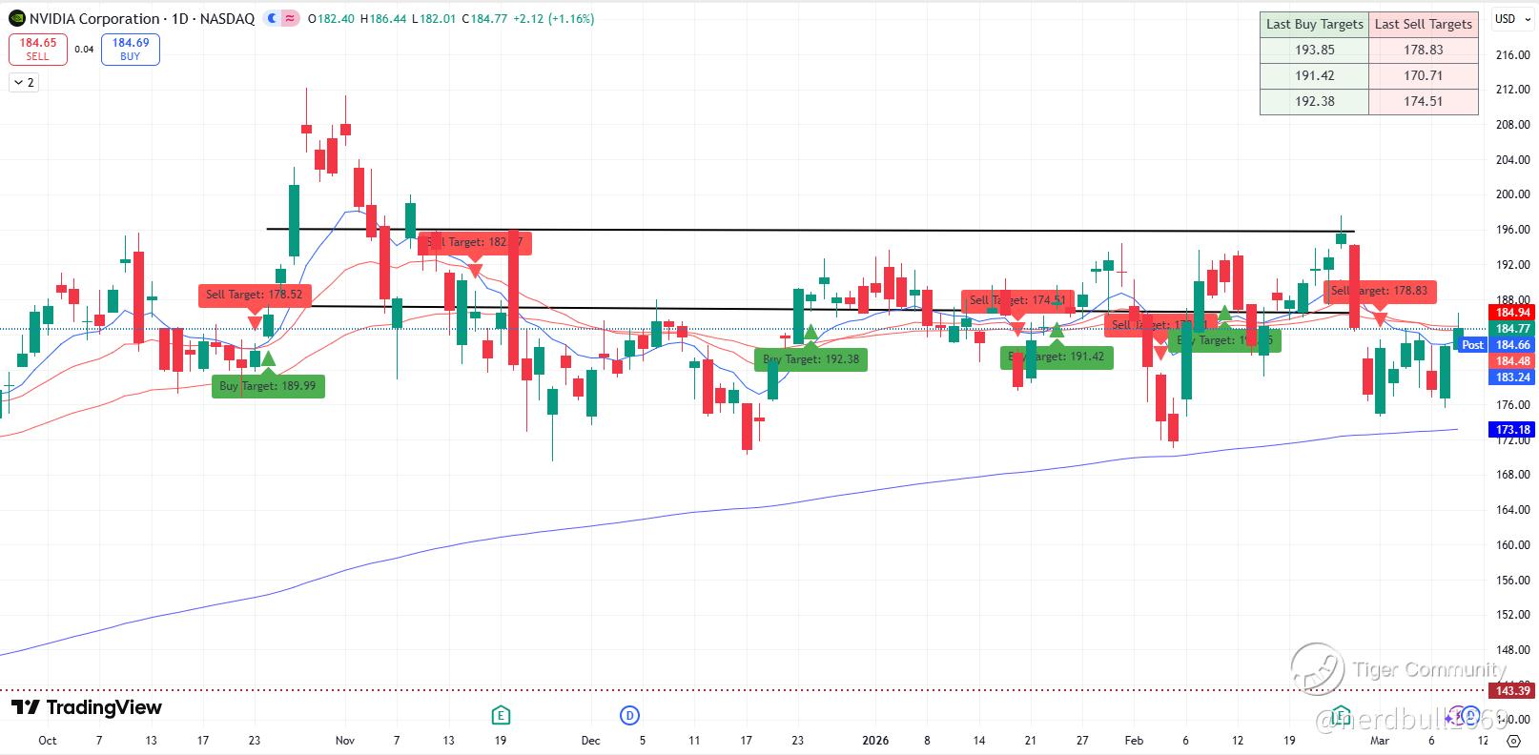The height and width of the screenshot is (755, 1539).
Task: Open the earnings E marker near Nov 19
Action: click(501, 715)
